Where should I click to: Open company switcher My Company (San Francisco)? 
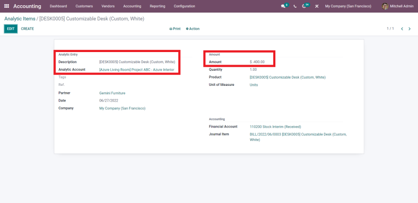pyautogui.click(x=348, y=6)
